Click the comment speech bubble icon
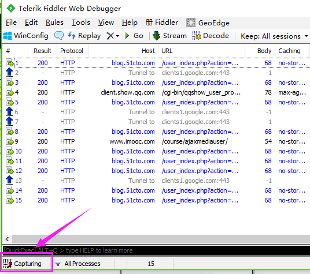Screen dimensions: 310x274 (x=59, y=36)
